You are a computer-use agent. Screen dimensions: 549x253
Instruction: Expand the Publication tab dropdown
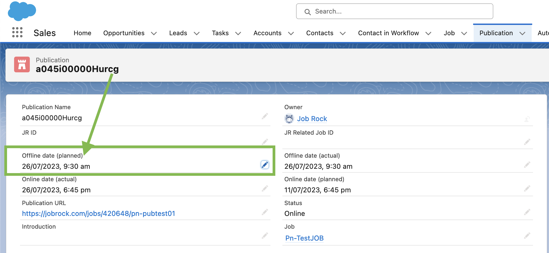(522, 33)
